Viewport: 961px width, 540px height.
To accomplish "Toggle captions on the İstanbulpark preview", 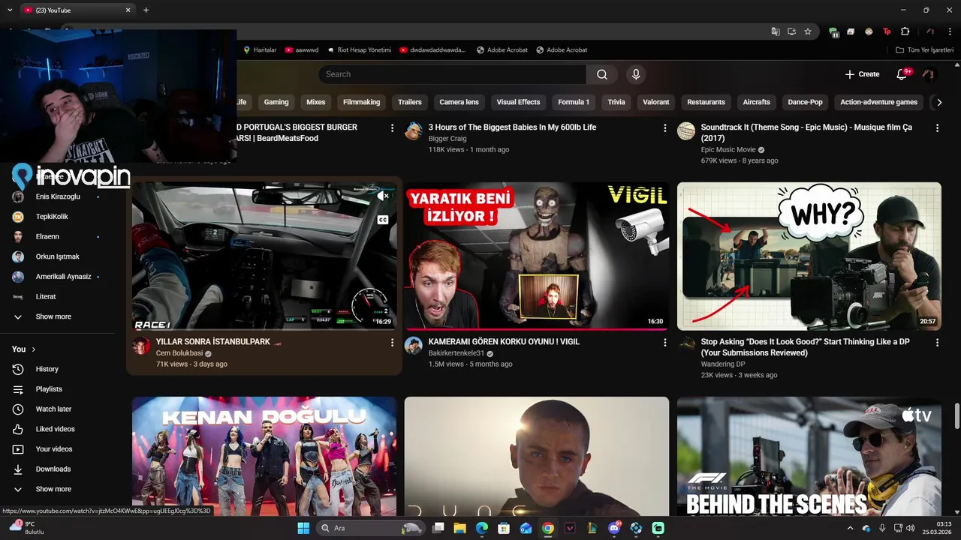I will [383, 220].
